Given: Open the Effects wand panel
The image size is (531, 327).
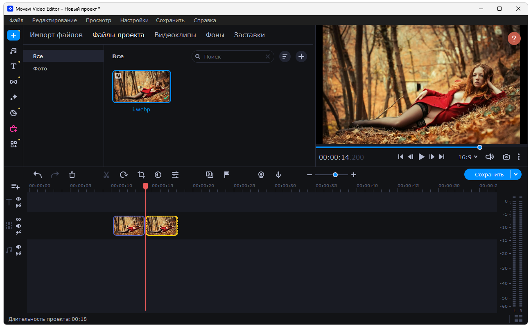Looking at the screenshot, I should 14,97.
